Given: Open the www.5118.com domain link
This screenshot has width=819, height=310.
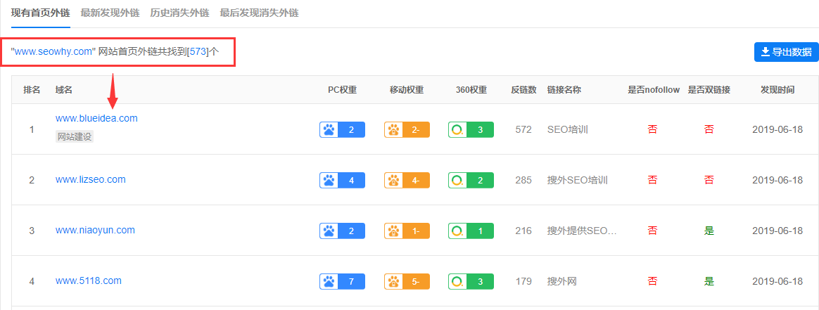Looking at the screenshot, I should [88, 280].
